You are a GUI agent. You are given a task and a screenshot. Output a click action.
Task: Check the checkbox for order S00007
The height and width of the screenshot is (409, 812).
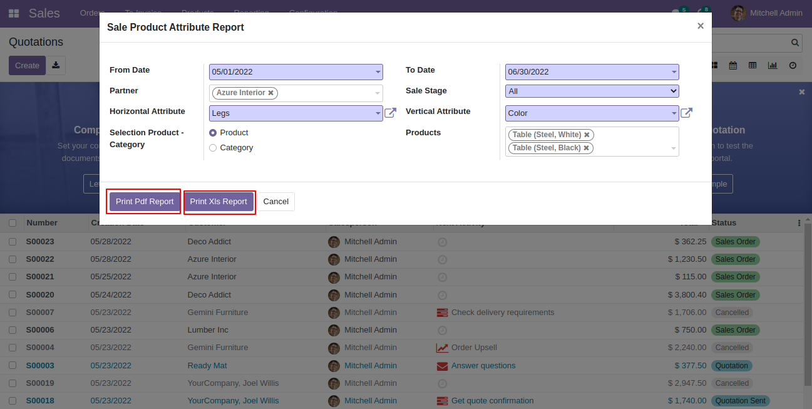[13, 313]
